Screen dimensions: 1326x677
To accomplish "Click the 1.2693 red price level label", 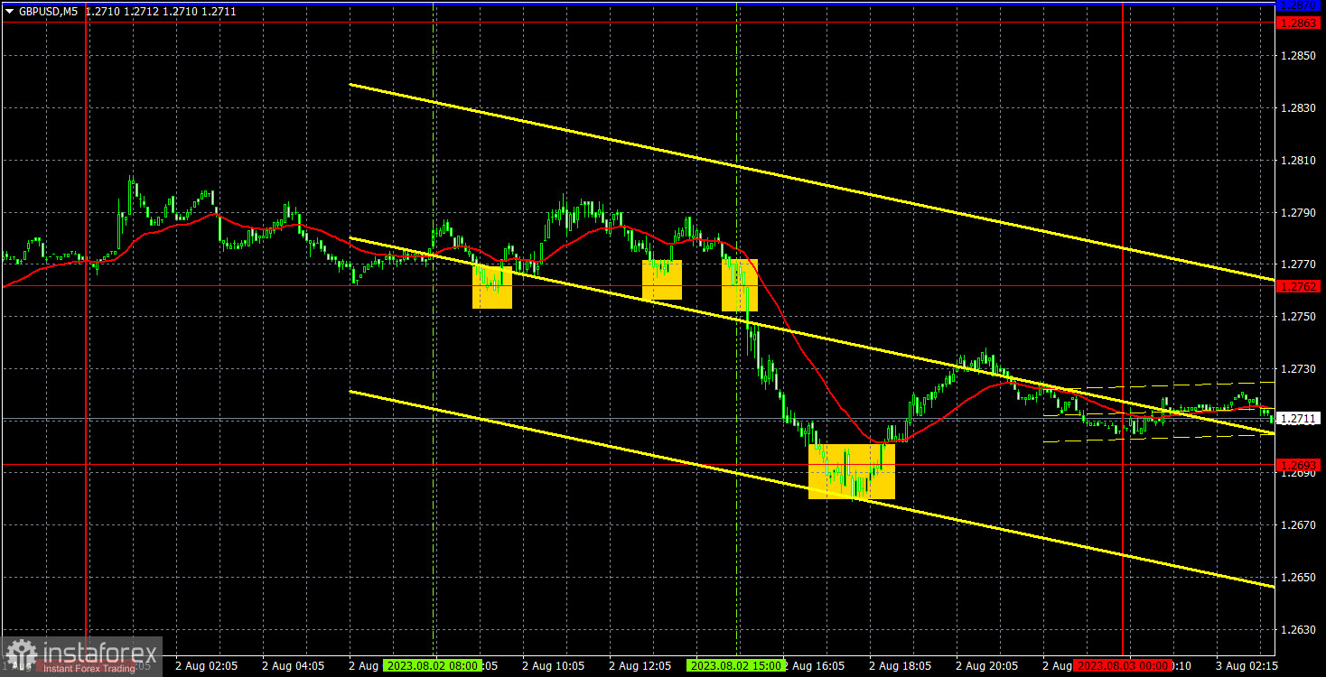I will [x=1299, y=465].
